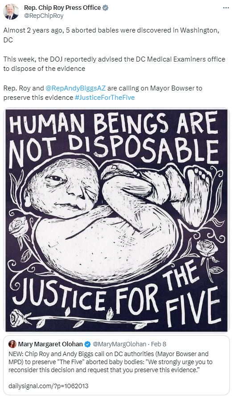Screen dimensions: 233x398
Task: Click the line calling on Mayor Bowser
Action: point(103,93)
